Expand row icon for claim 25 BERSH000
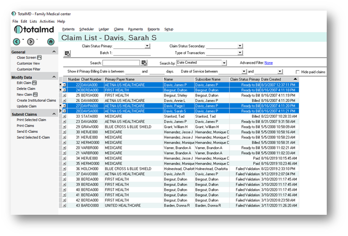Viewport: 348px width, 236px height. point(64,95)
